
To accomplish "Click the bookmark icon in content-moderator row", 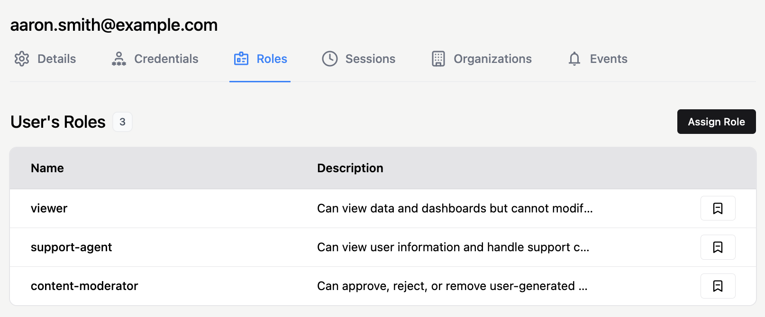I will click(x=718, y=286).
